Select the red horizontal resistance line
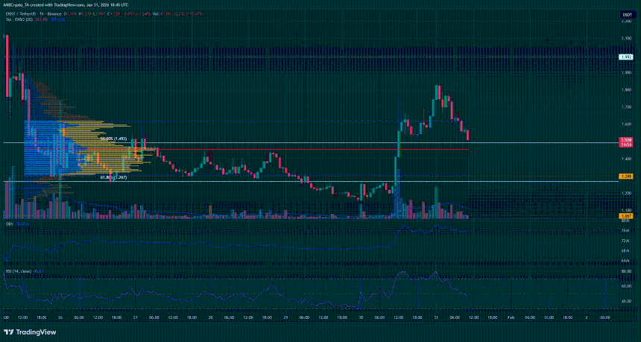Image resolution: width=641 pixels, height=342 pixels. pos(298,150)
